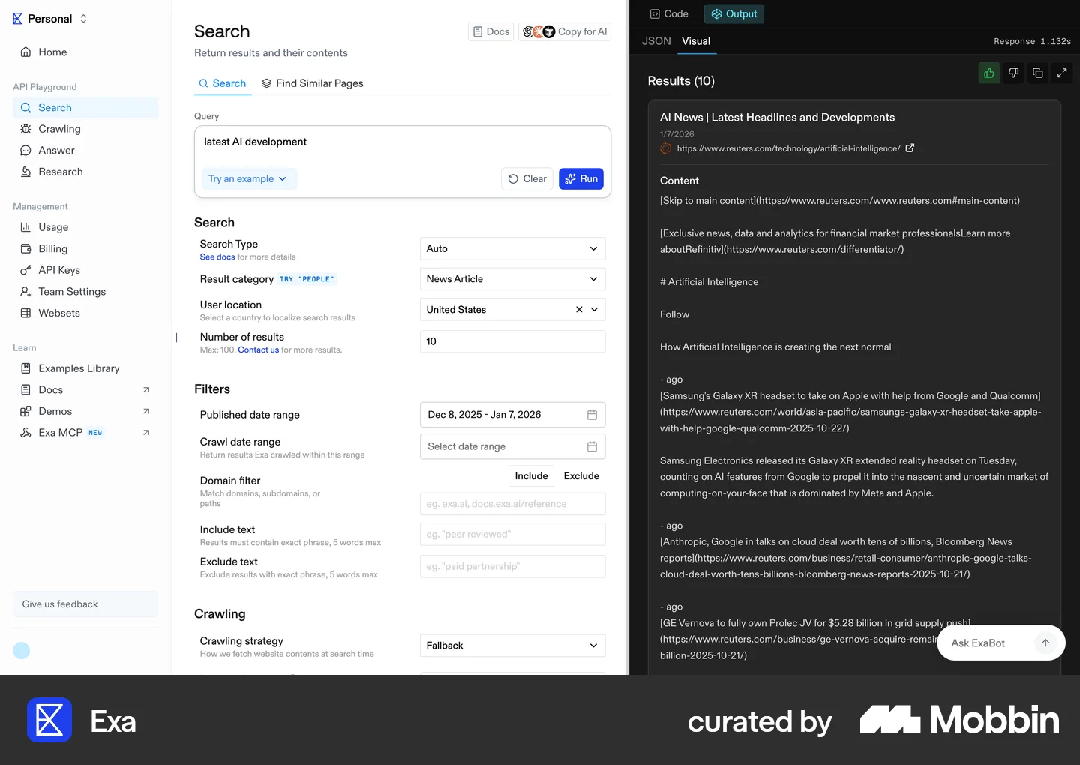This screenshot has width=1080, height=765.
Task: Run the search query
Action: (x=581, y=179)
